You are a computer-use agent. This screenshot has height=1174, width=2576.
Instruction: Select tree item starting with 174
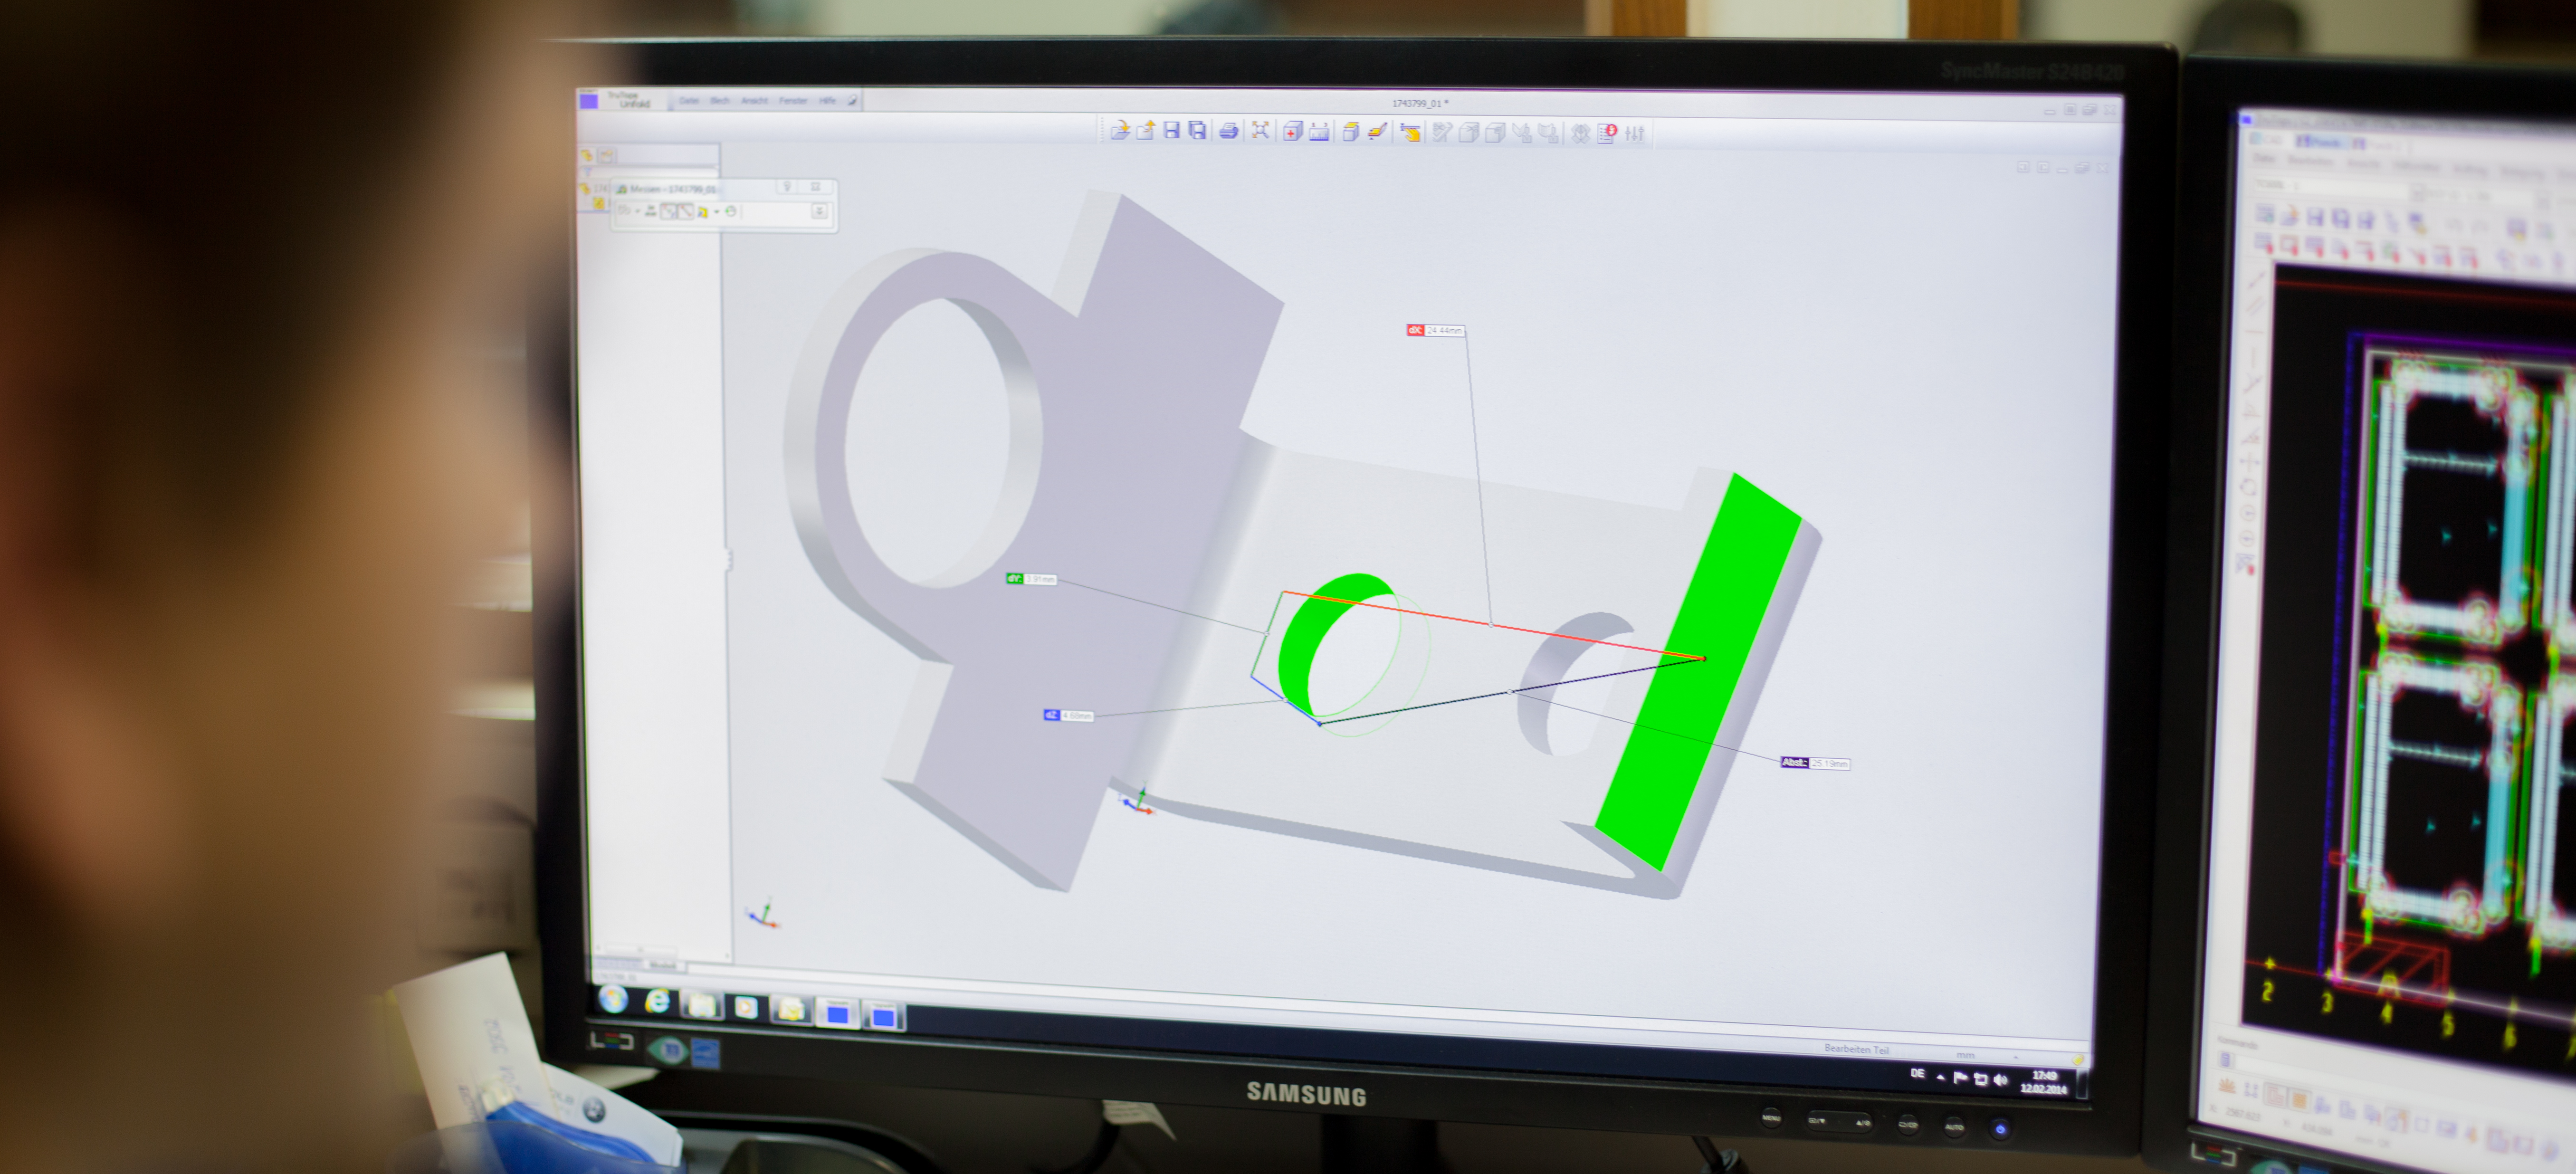(x=594, y=188)
